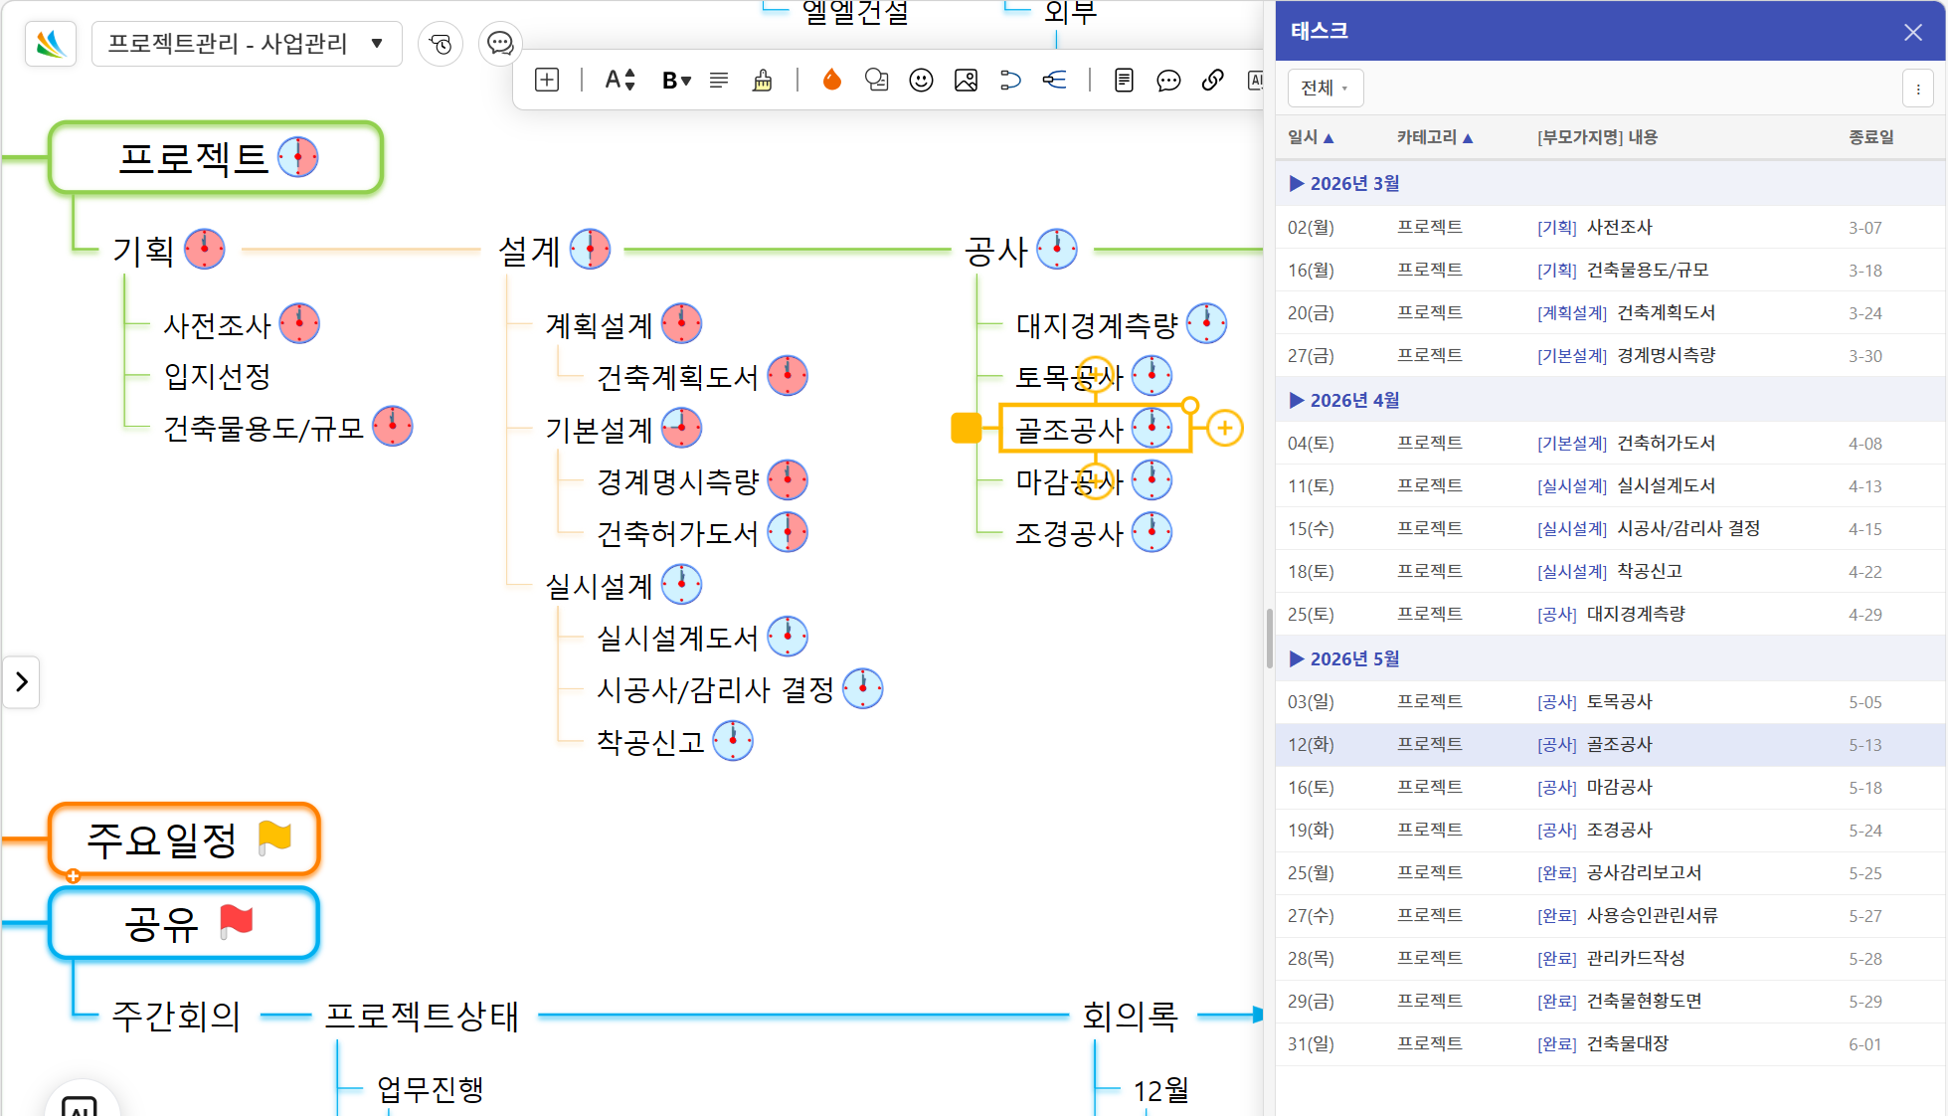This screenshot has width=1948, height=1116.
Task: Open history clock icon near title
Action: [441, 44]
